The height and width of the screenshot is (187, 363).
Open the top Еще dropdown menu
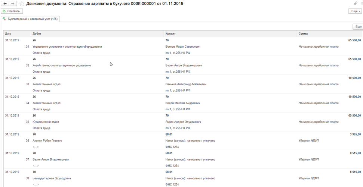pos(355,11)
